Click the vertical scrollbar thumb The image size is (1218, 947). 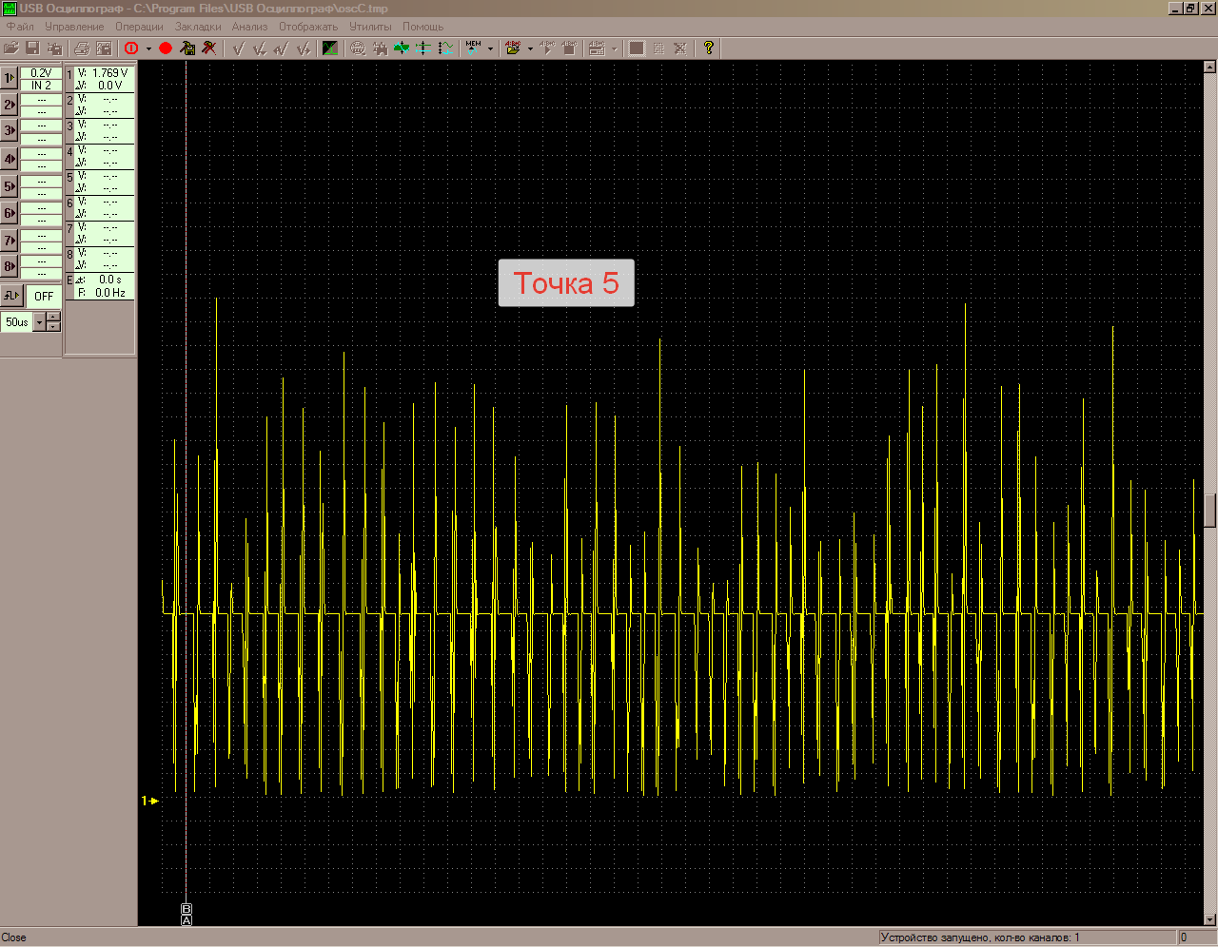[x=1209, y=511]
